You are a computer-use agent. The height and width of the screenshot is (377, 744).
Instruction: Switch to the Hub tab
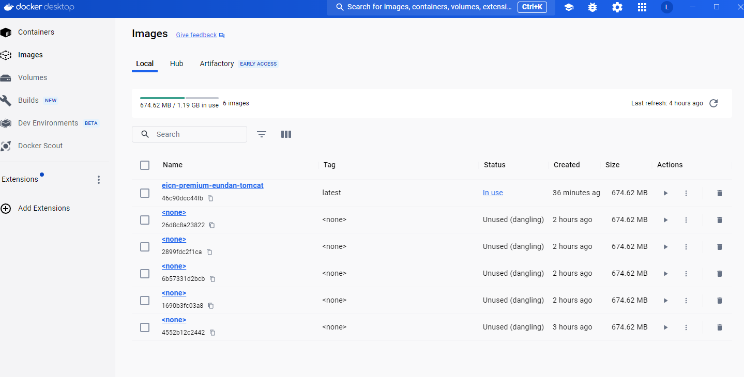point(176,64)
